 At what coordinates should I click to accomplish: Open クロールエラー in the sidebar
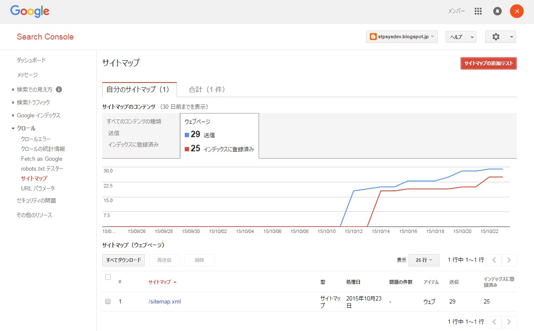coord(36,139)
